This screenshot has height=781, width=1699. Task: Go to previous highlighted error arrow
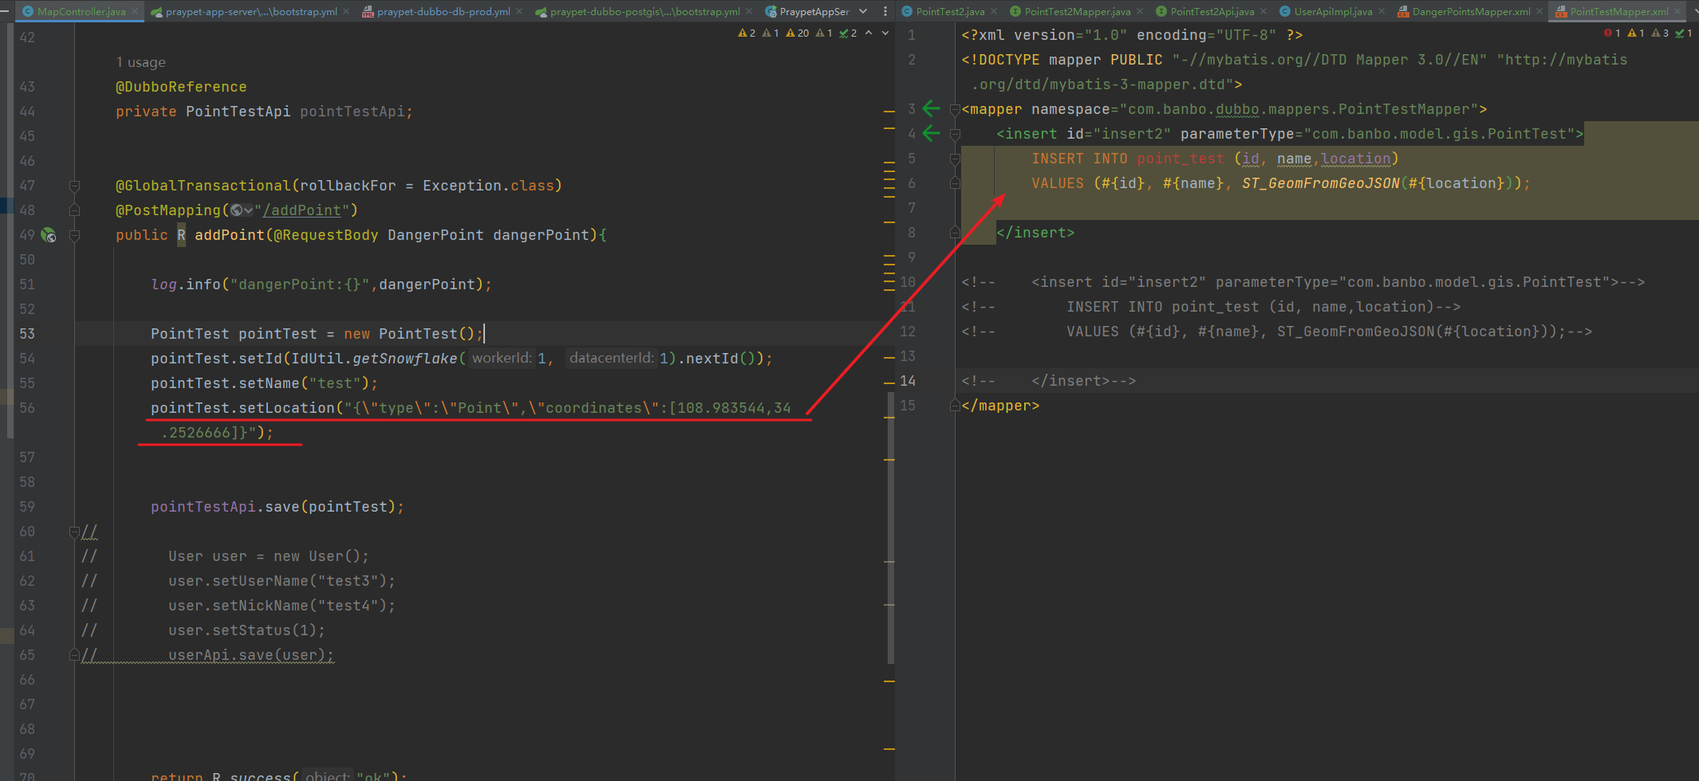coord(869,33)
